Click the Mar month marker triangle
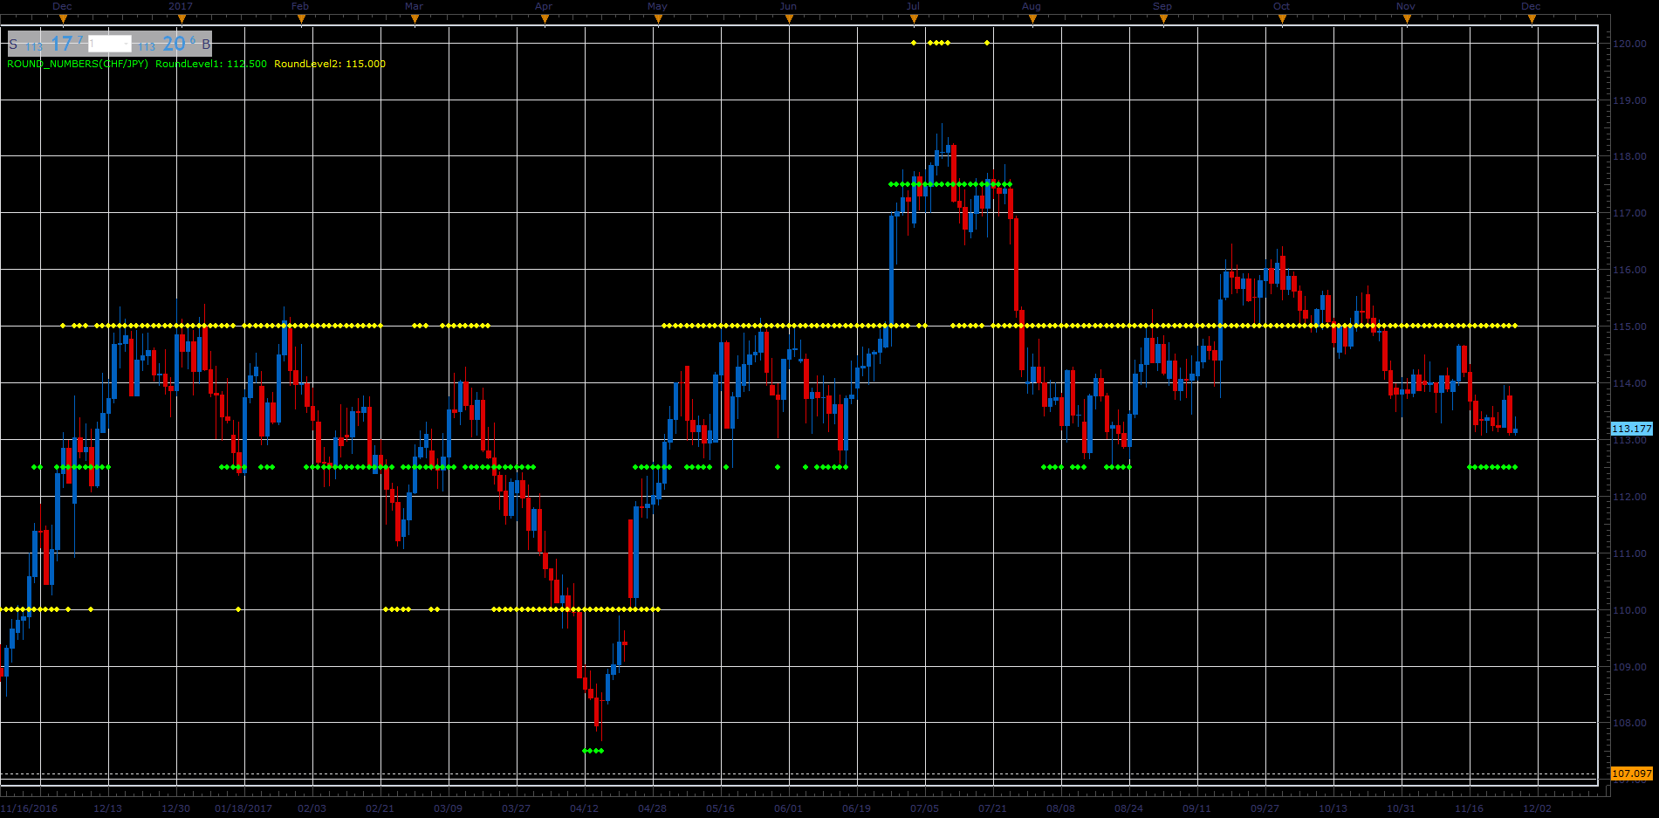Screen dimensions: 1659x818 pyautogui.click(x=415, y=19)
